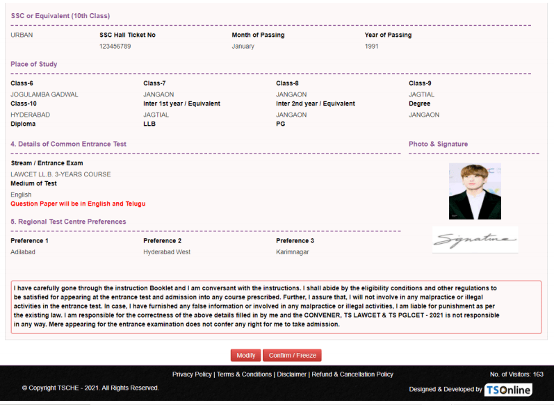Click the LAWCET LL.B. 3-Years Course text

coord(60,174)
